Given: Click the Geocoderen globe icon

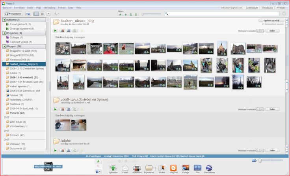Looking at the screenshot, I should pyautogui.click(x=209, y=167).
